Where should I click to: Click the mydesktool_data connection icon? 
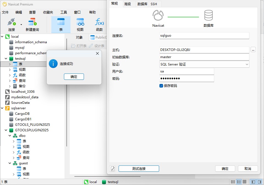click(7, 97)
